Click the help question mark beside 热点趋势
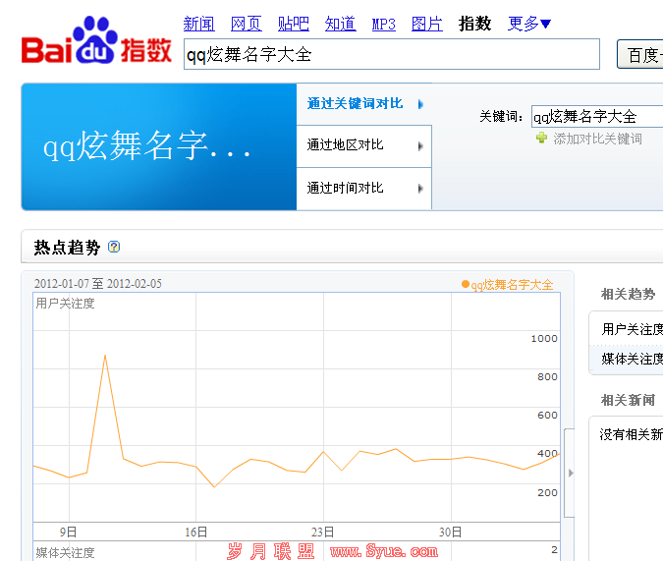Screen dimensions: 663x561 click(x=114, y=247)
